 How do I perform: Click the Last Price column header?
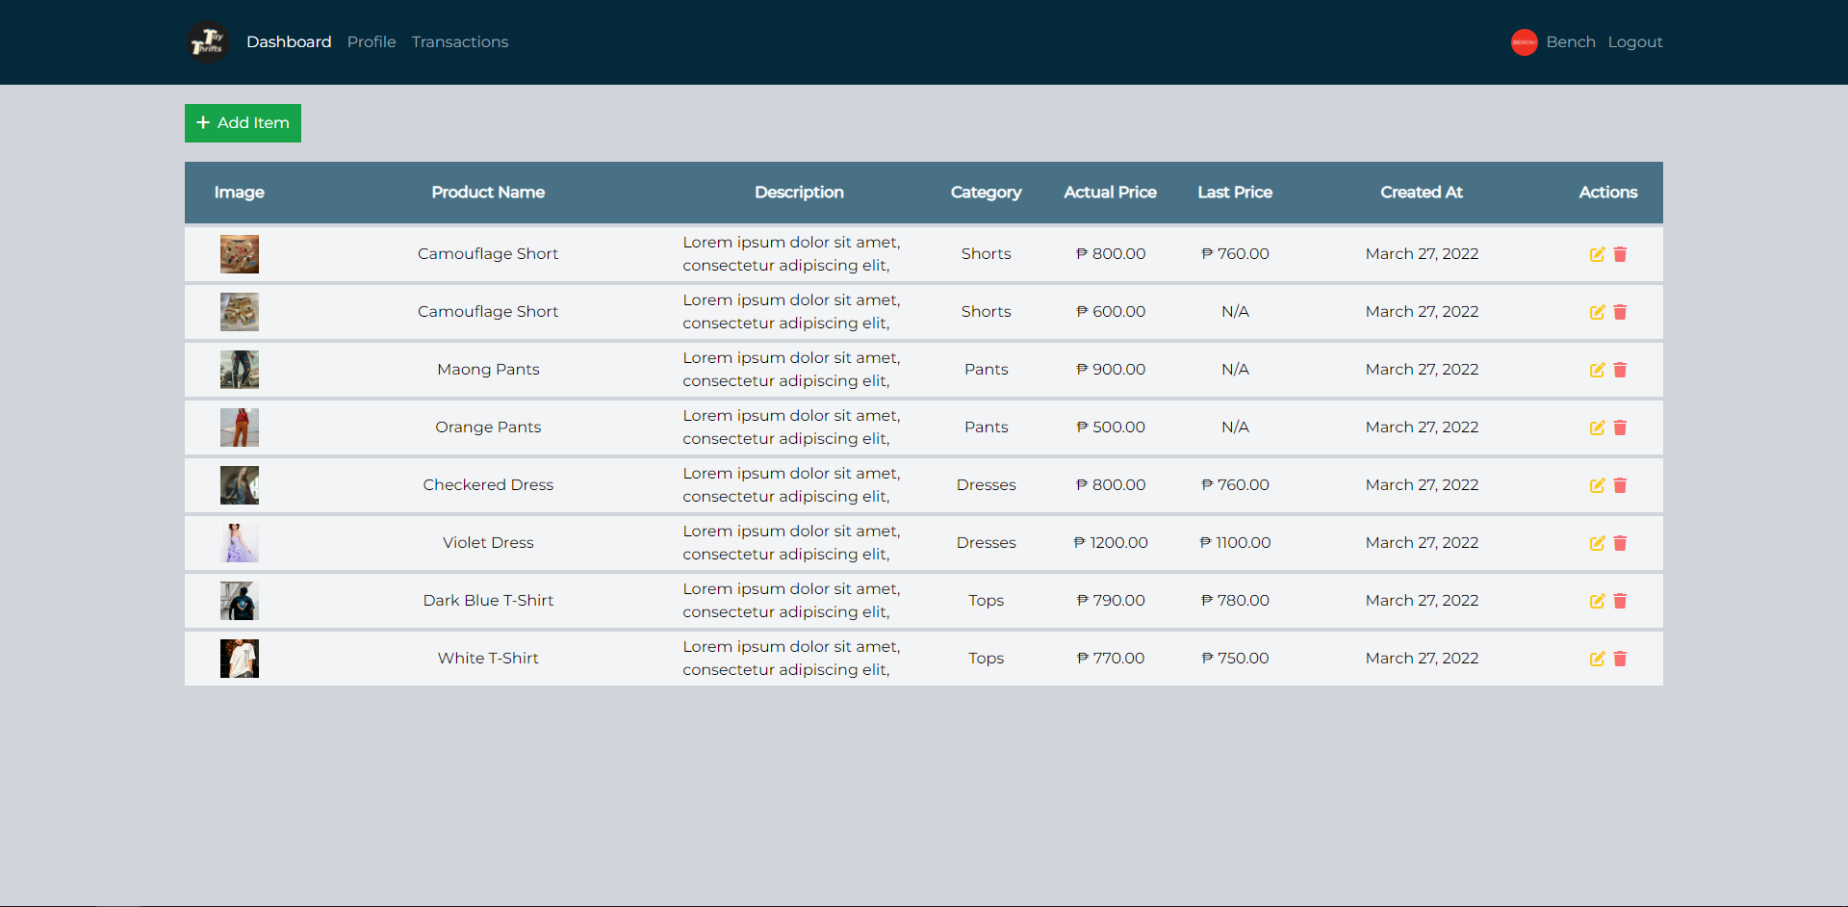click(1235, 193)
